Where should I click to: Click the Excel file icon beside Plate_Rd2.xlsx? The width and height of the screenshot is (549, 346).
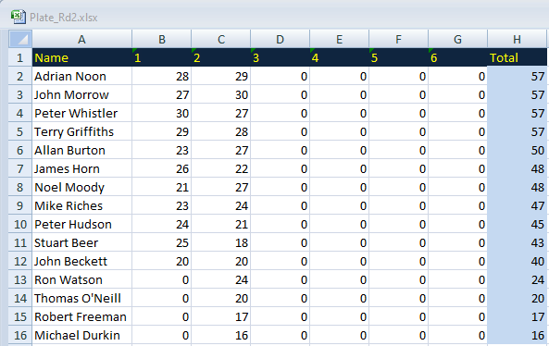coord(19,17)
